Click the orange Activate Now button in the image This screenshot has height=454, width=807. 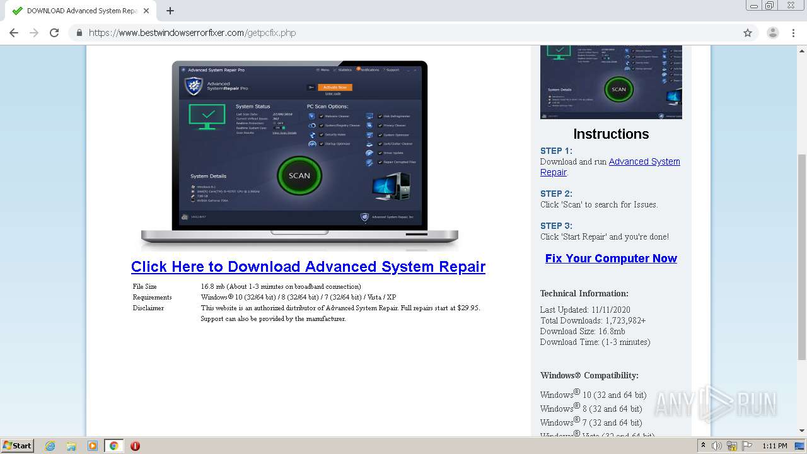[335, 87]
